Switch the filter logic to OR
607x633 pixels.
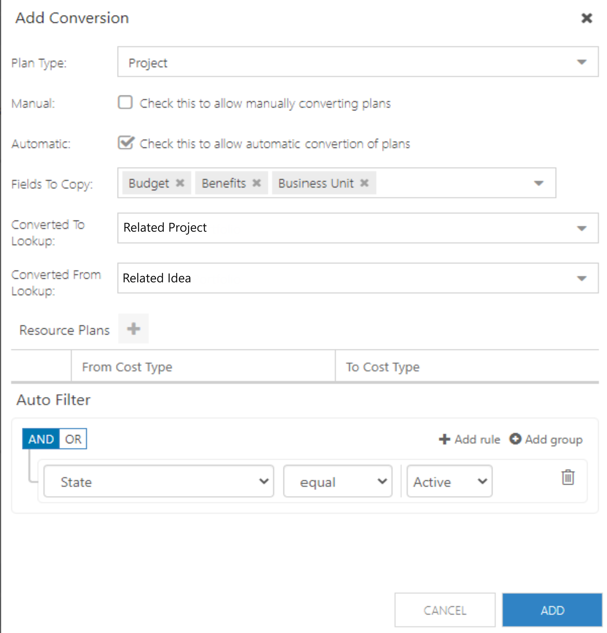click(x=73, y=439)
